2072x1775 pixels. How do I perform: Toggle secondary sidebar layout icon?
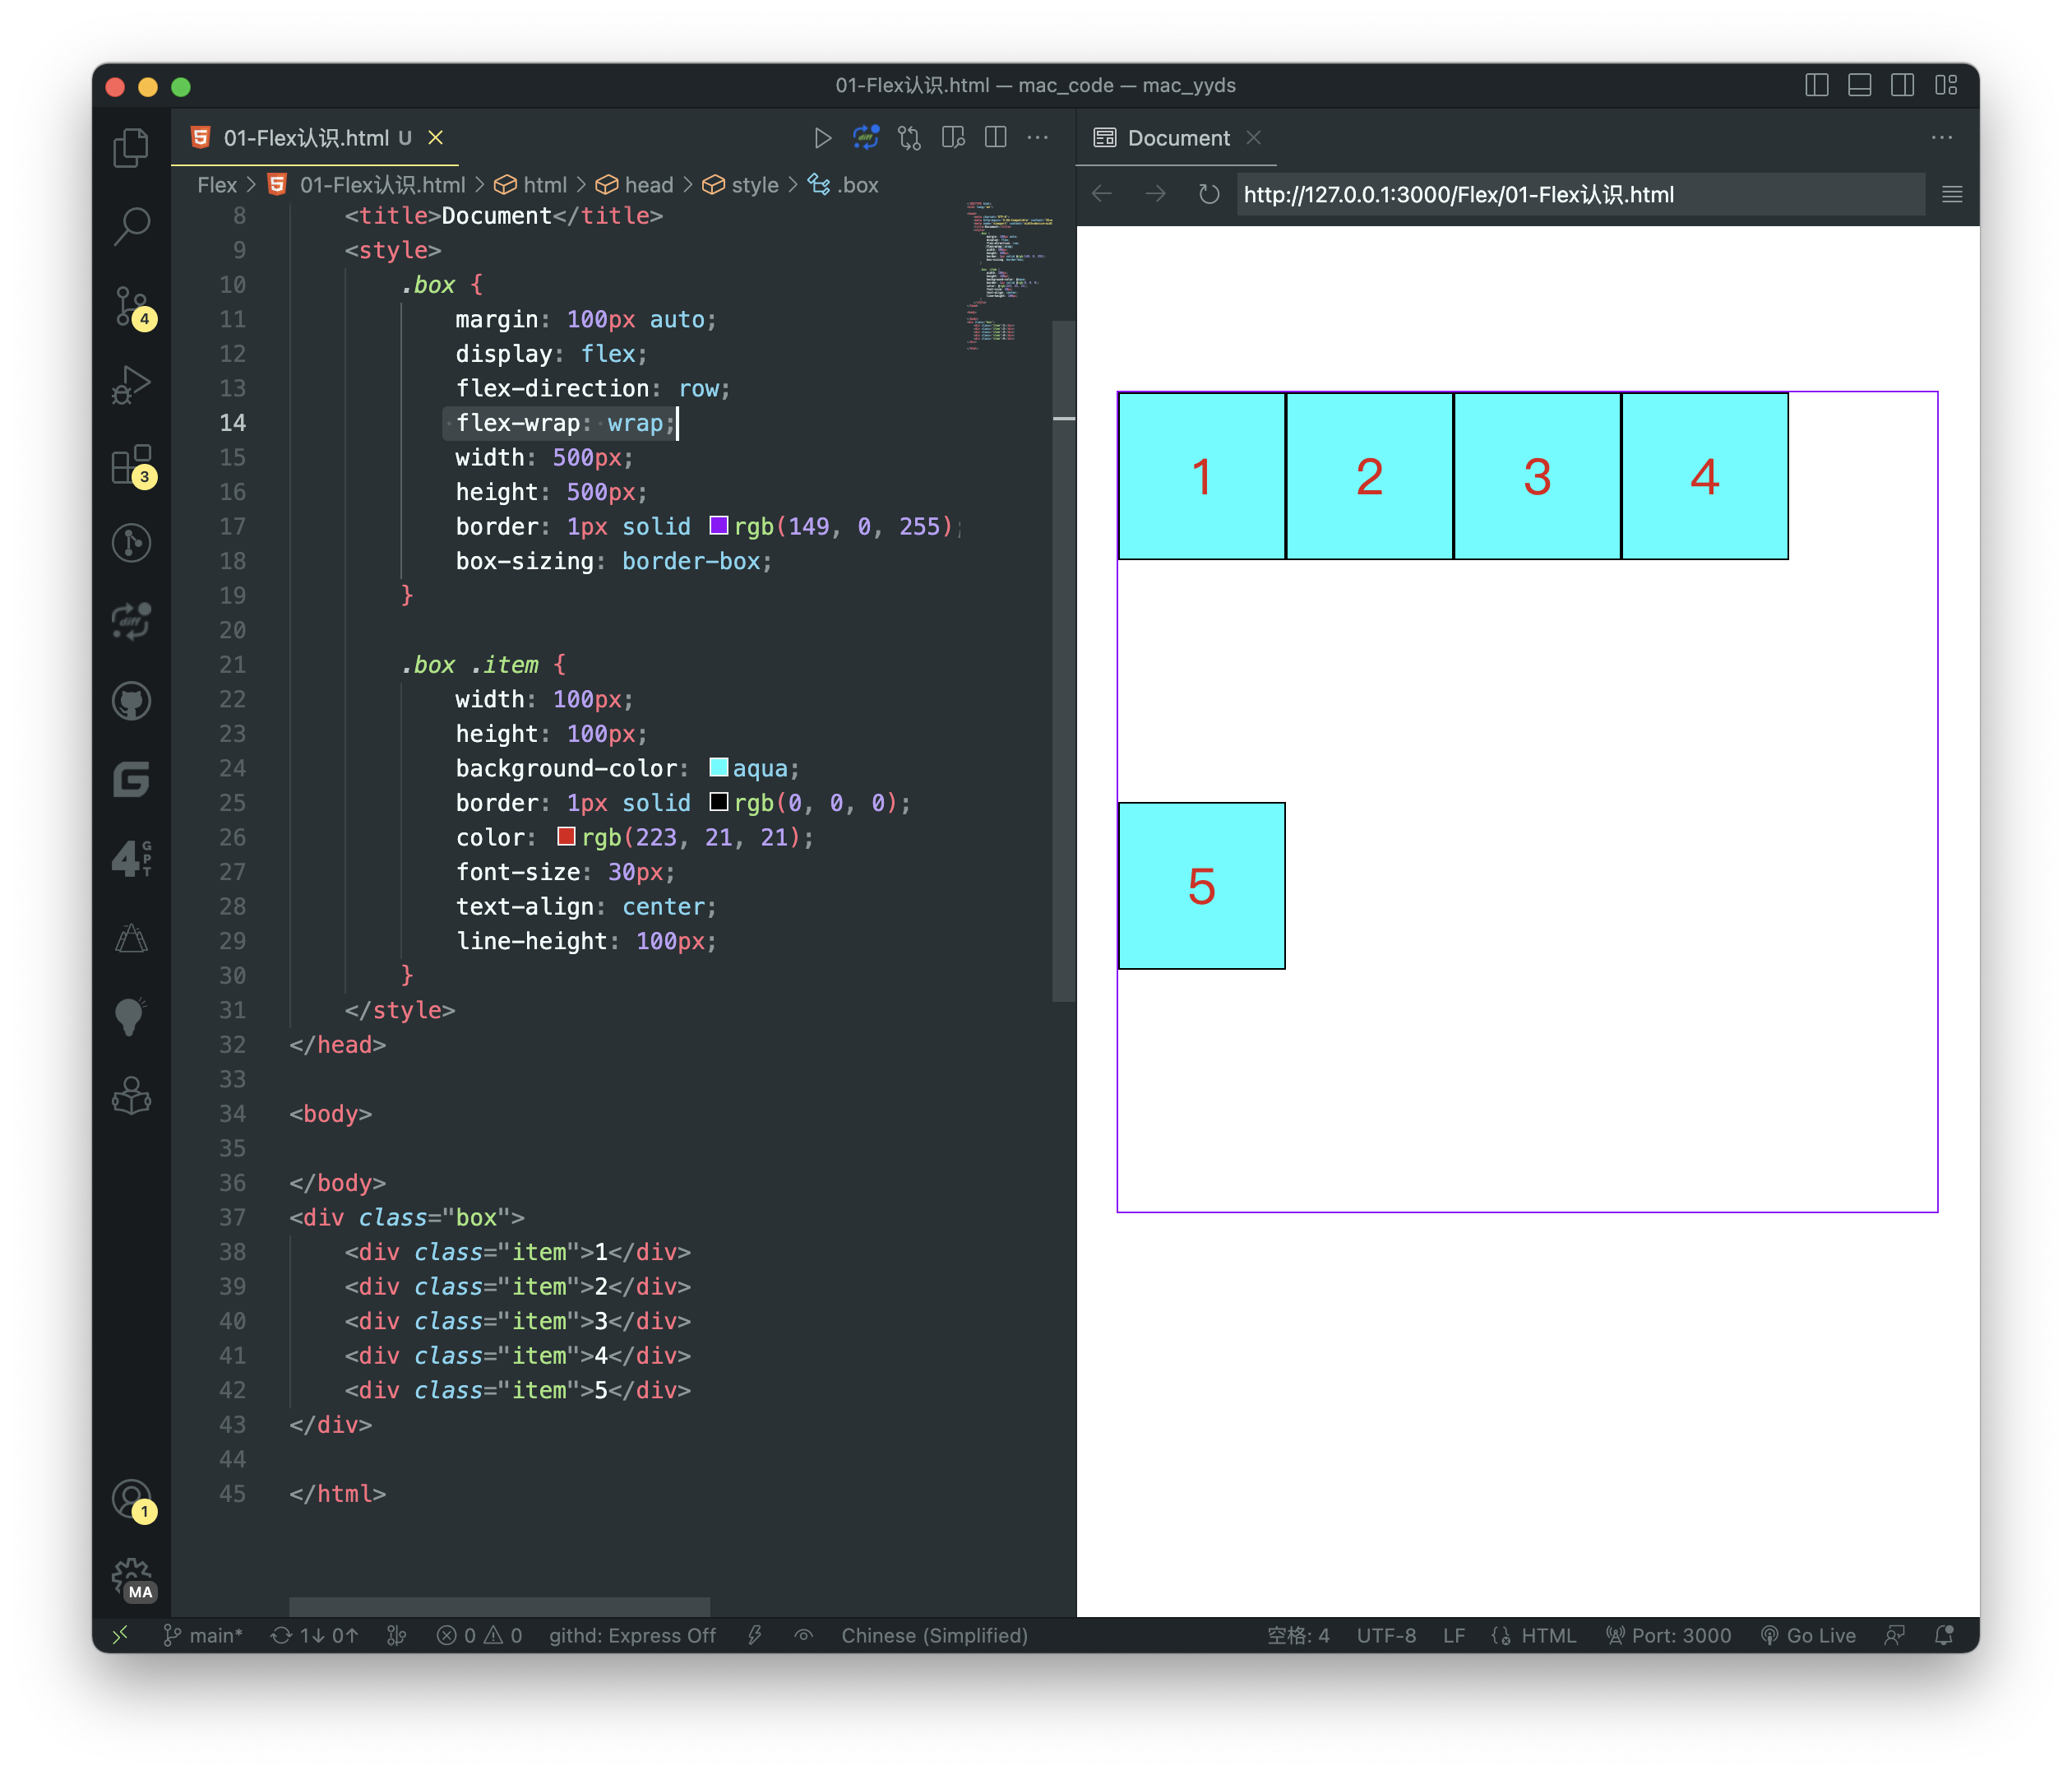[1903, 85]
